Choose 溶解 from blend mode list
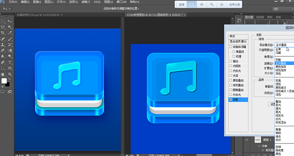Screen dimensions: 294x156 point(278,53)
